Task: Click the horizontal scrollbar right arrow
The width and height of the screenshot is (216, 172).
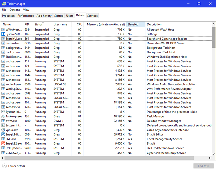Action: pyautogui.click(x=210, y=158)
